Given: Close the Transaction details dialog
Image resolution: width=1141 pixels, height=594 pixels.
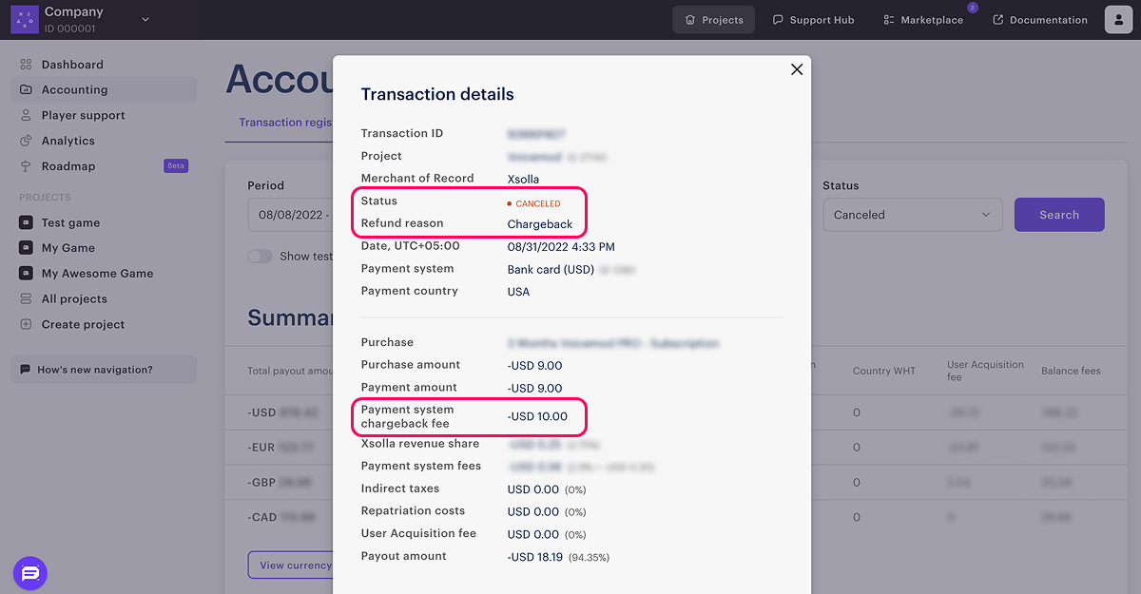Looking at the screenshot, I should 797,69.
